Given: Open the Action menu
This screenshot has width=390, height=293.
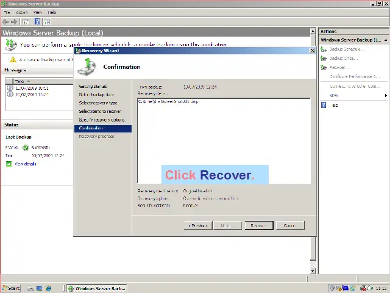Looking at the screenshot, I should click(x=22, y=12).
